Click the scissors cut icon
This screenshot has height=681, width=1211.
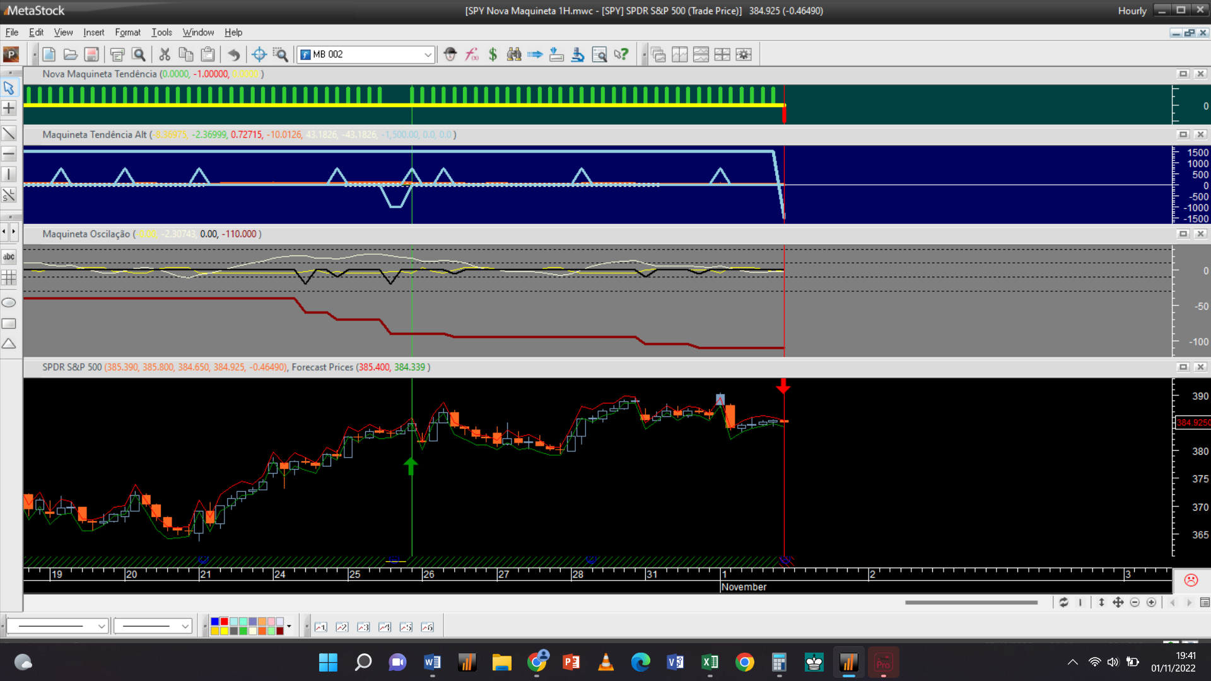[x=165, y=54]
